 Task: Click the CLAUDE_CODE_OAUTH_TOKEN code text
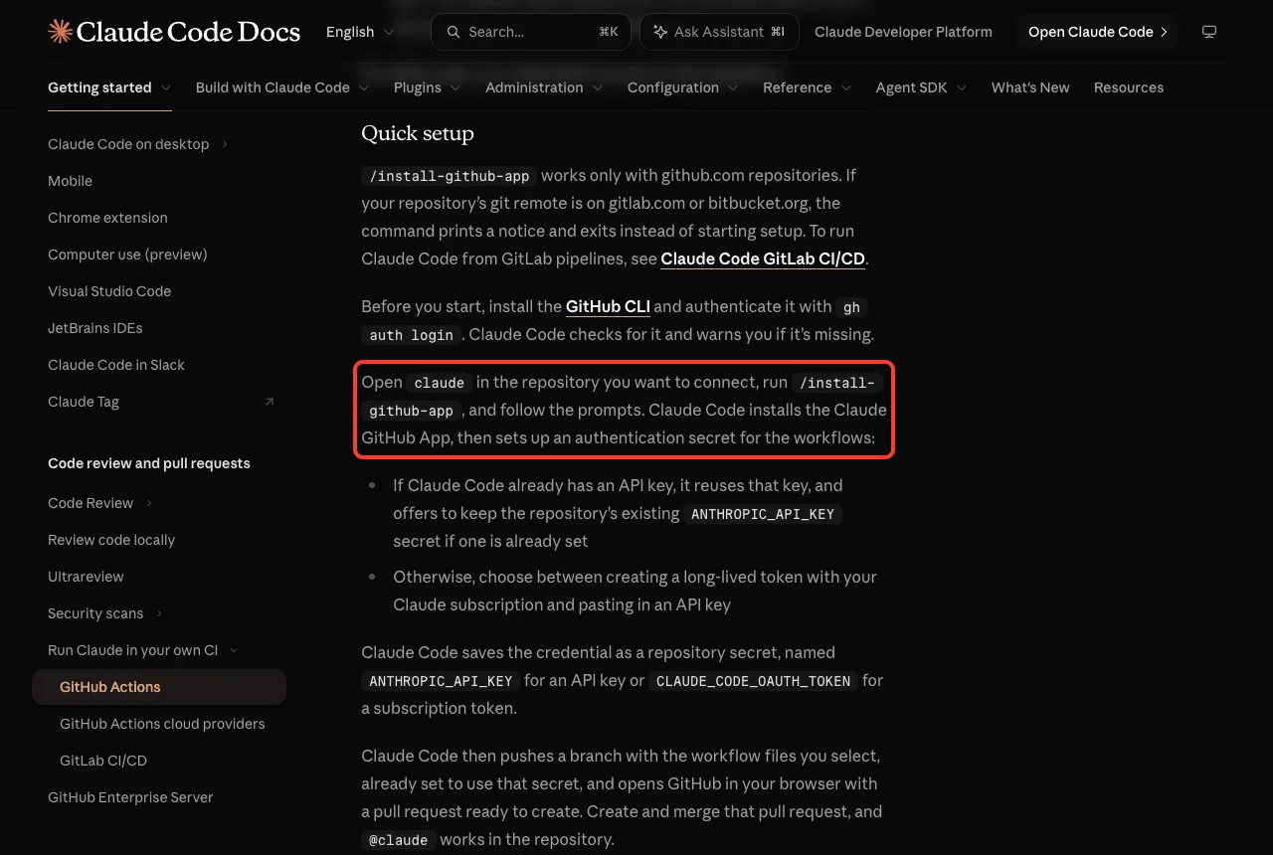pyautogui.click(x=754, y=681)
